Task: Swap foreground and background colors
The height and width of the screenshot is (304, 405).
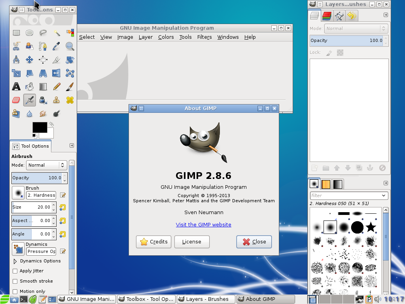Action: [51, 124]
